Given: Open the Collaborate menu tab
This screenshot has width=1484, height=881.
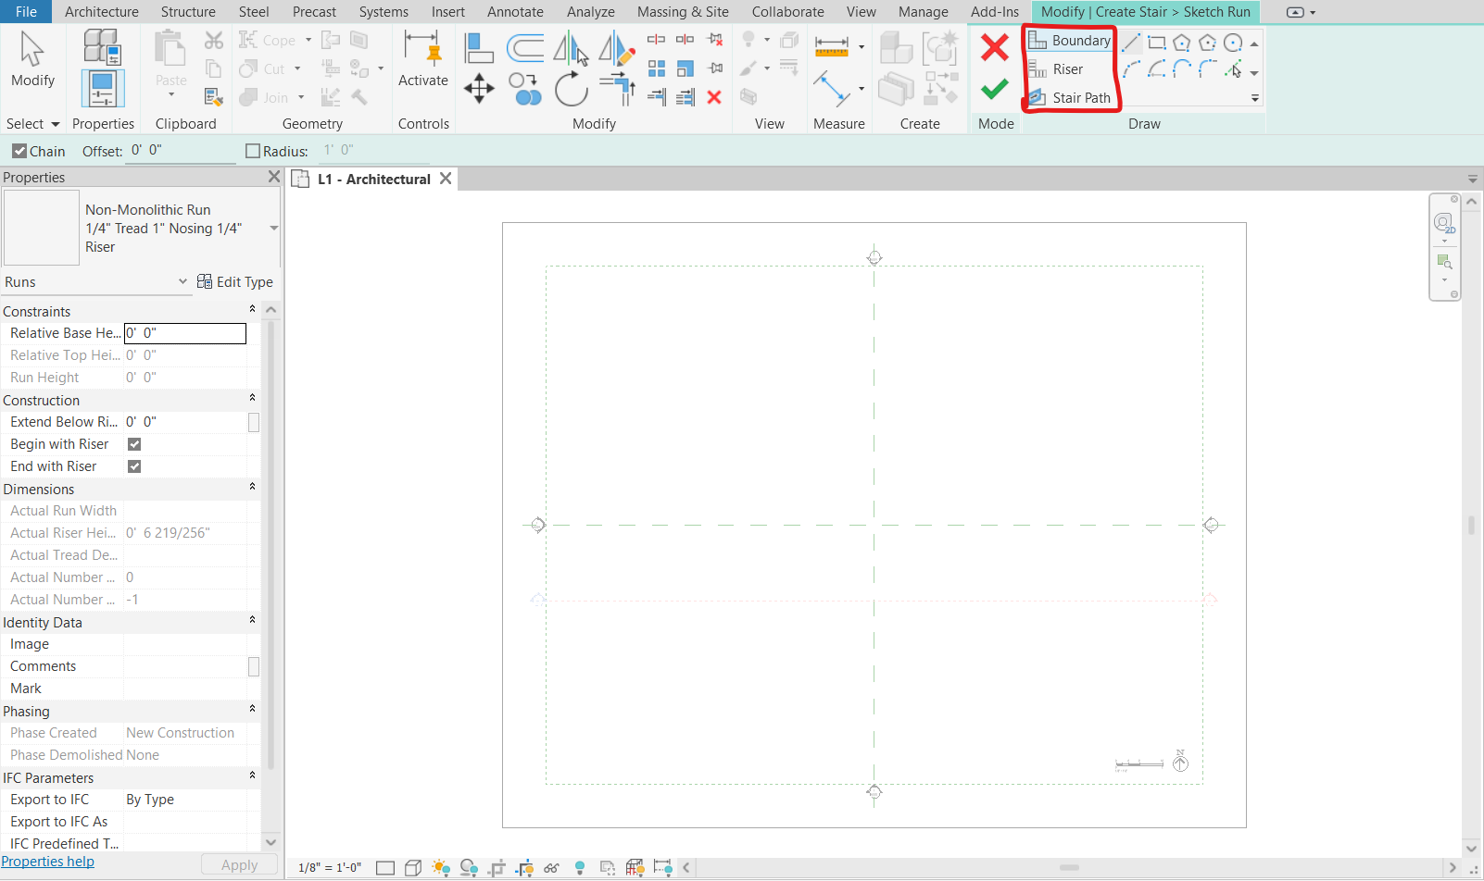Looking at the screenshot, I should 786,12.
